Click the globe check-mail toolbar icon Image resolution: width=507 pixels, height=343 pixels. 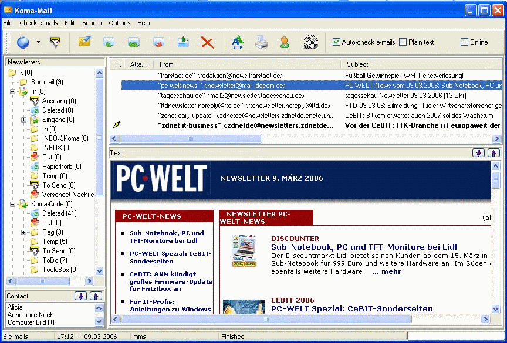pyautogui.click(x=23, y=42)
